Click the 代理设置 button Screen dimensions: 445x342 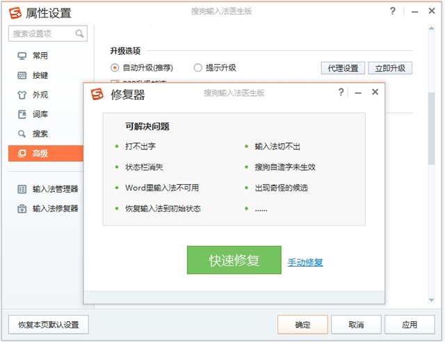coord(343,68)
